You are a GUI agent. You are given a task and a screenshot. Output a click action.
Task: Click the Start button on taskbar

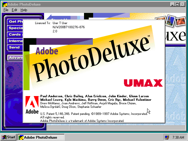(x=8, y=137)
